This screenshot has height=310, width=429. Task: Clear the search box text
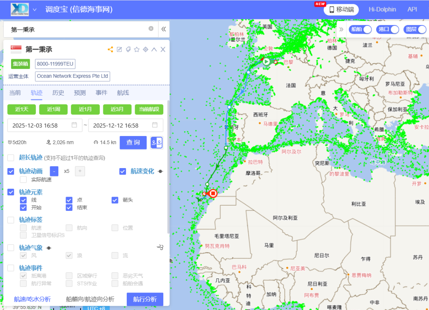click(x=151, y=29)
